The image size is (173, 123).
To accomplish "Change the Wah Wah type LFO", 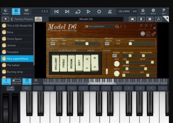I will [66, 44].
